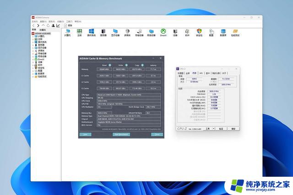Open the Display category icon in AIDA64
293x195 pixels.
pos(115,32)
